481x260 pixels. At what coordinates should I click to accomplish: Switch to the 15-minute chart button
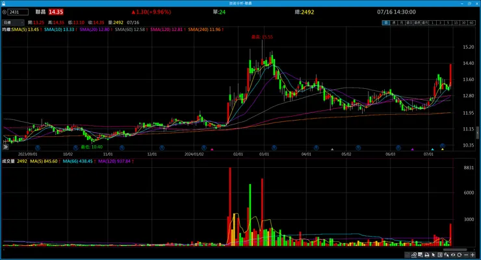tap(456, 23)
